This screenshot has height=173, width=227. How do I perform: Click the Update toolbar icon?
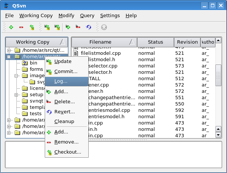pyautogui.click(x=47, y=27)
